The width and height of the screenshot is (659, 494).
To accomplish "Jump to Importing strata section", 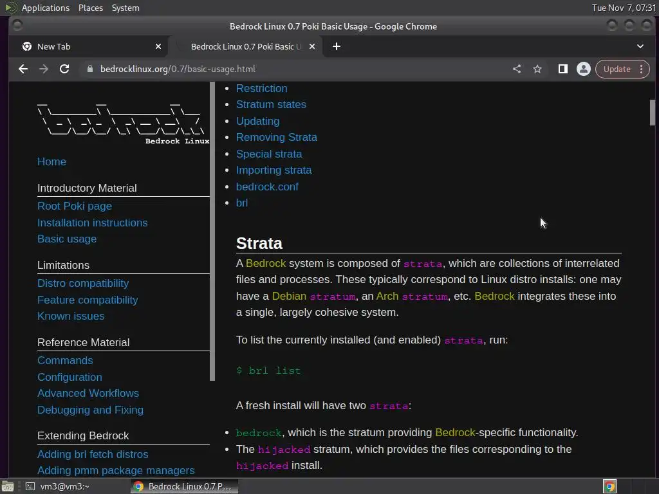I will [274, 170].
